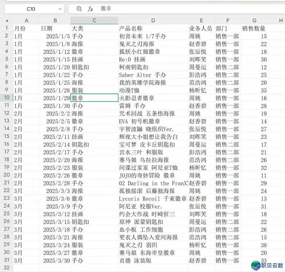
Task: Open the fx insert function icon
Action: pos(90,9)
